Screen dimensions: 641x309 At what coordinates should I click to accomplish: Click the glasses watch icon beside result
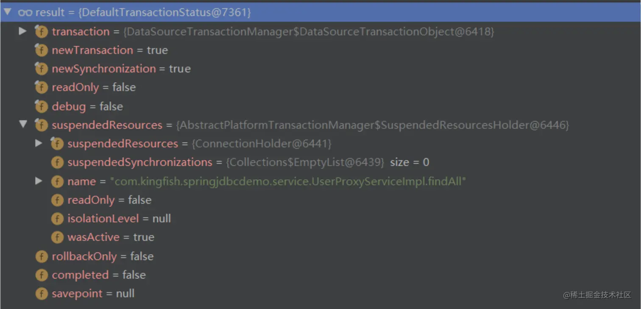coord(25,13)
